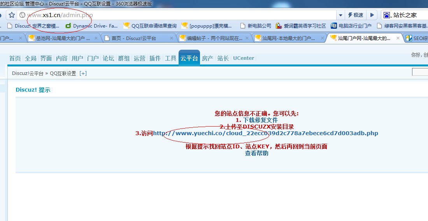Click the page icon of 首页 - Discuz!云平台 tab
The image size is (428, 221).
[x=107, y=38]
